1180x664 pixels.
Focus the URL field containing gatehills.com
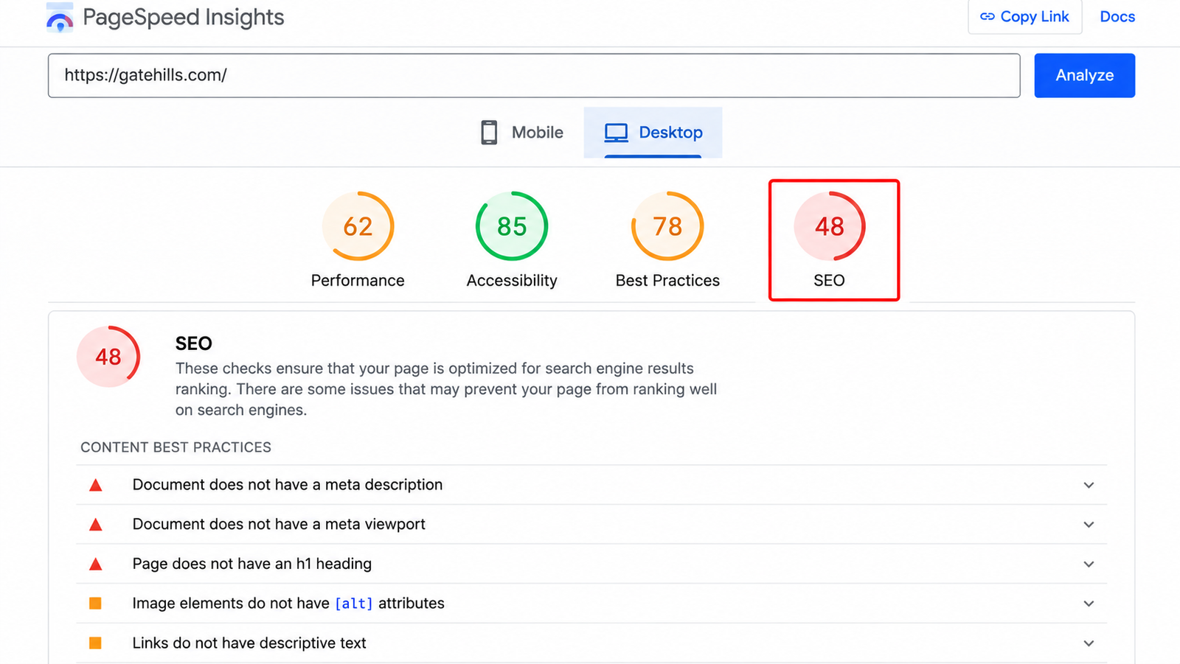click(x=534, y=75)
